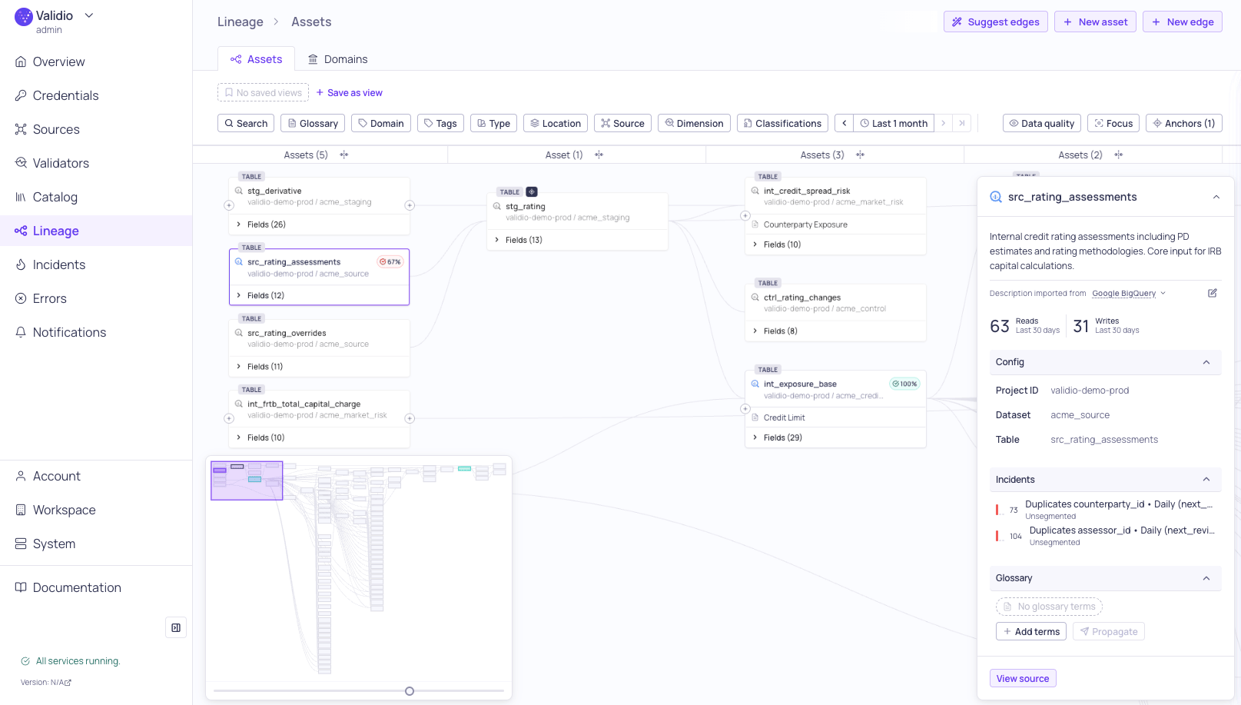Screen dimensions: 1241x705
Task: Toggle Focus mode
Action: point(1113,123)
